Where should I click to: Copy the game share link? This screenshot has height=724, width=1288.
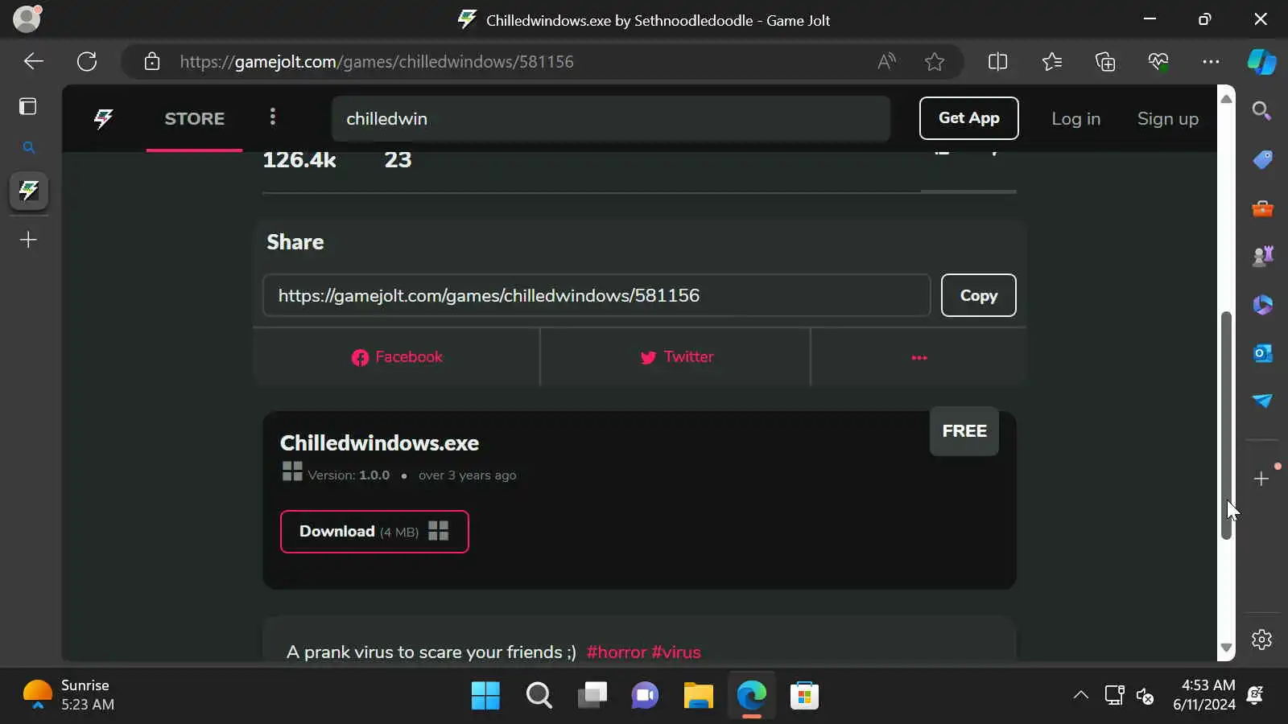click(978, 295)
